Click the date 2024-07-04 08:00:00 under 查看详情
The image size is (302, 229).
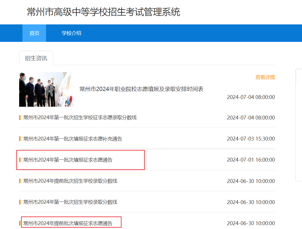click(251, 97)
